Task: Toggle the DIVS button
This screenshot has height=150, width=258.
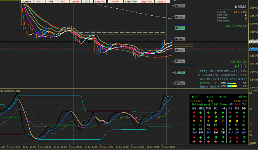Action: (88, 2)
